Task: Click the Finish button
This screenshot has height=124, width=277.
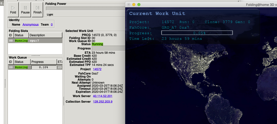Action: coord(38,10)
